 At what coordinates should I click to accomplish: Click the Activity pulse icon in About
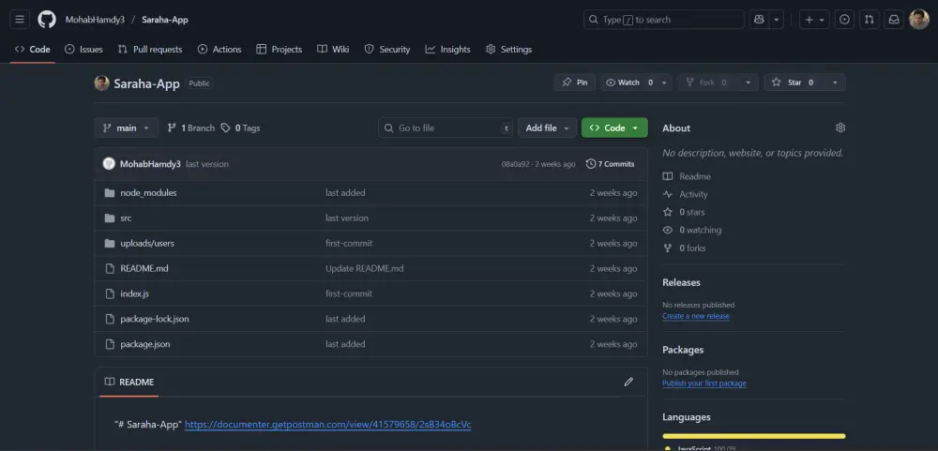[x=668, y=194]
